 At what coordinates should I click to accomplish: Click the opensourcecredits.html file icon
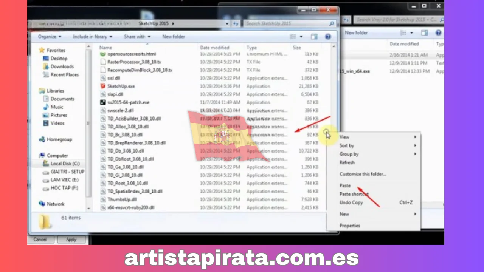pos(103,54)
